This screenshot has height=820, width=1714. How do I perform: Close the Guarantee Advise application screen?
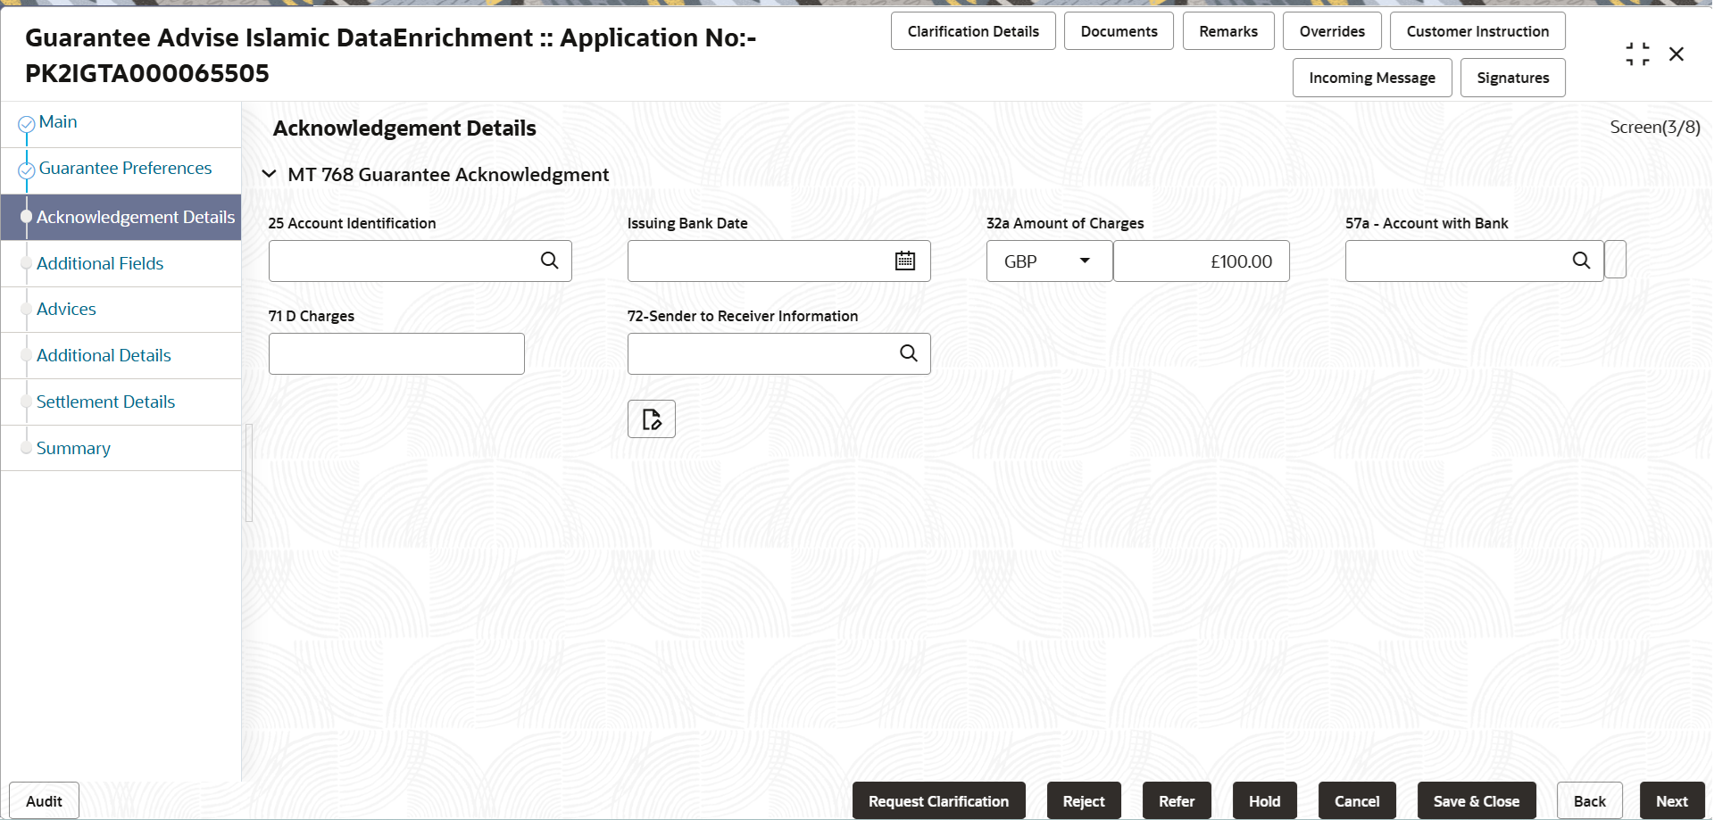pos(1677,54)
